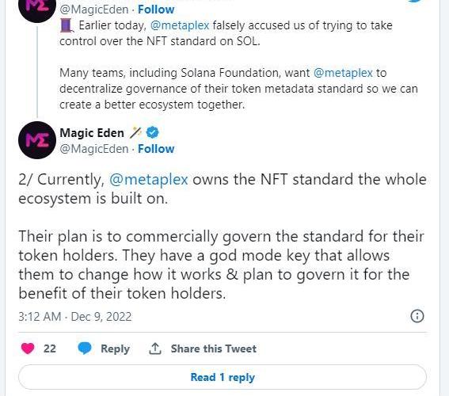Click the 22 likes count
This screenshot has width=449, height=396.
pyautogui.click(x=50, y=348)
